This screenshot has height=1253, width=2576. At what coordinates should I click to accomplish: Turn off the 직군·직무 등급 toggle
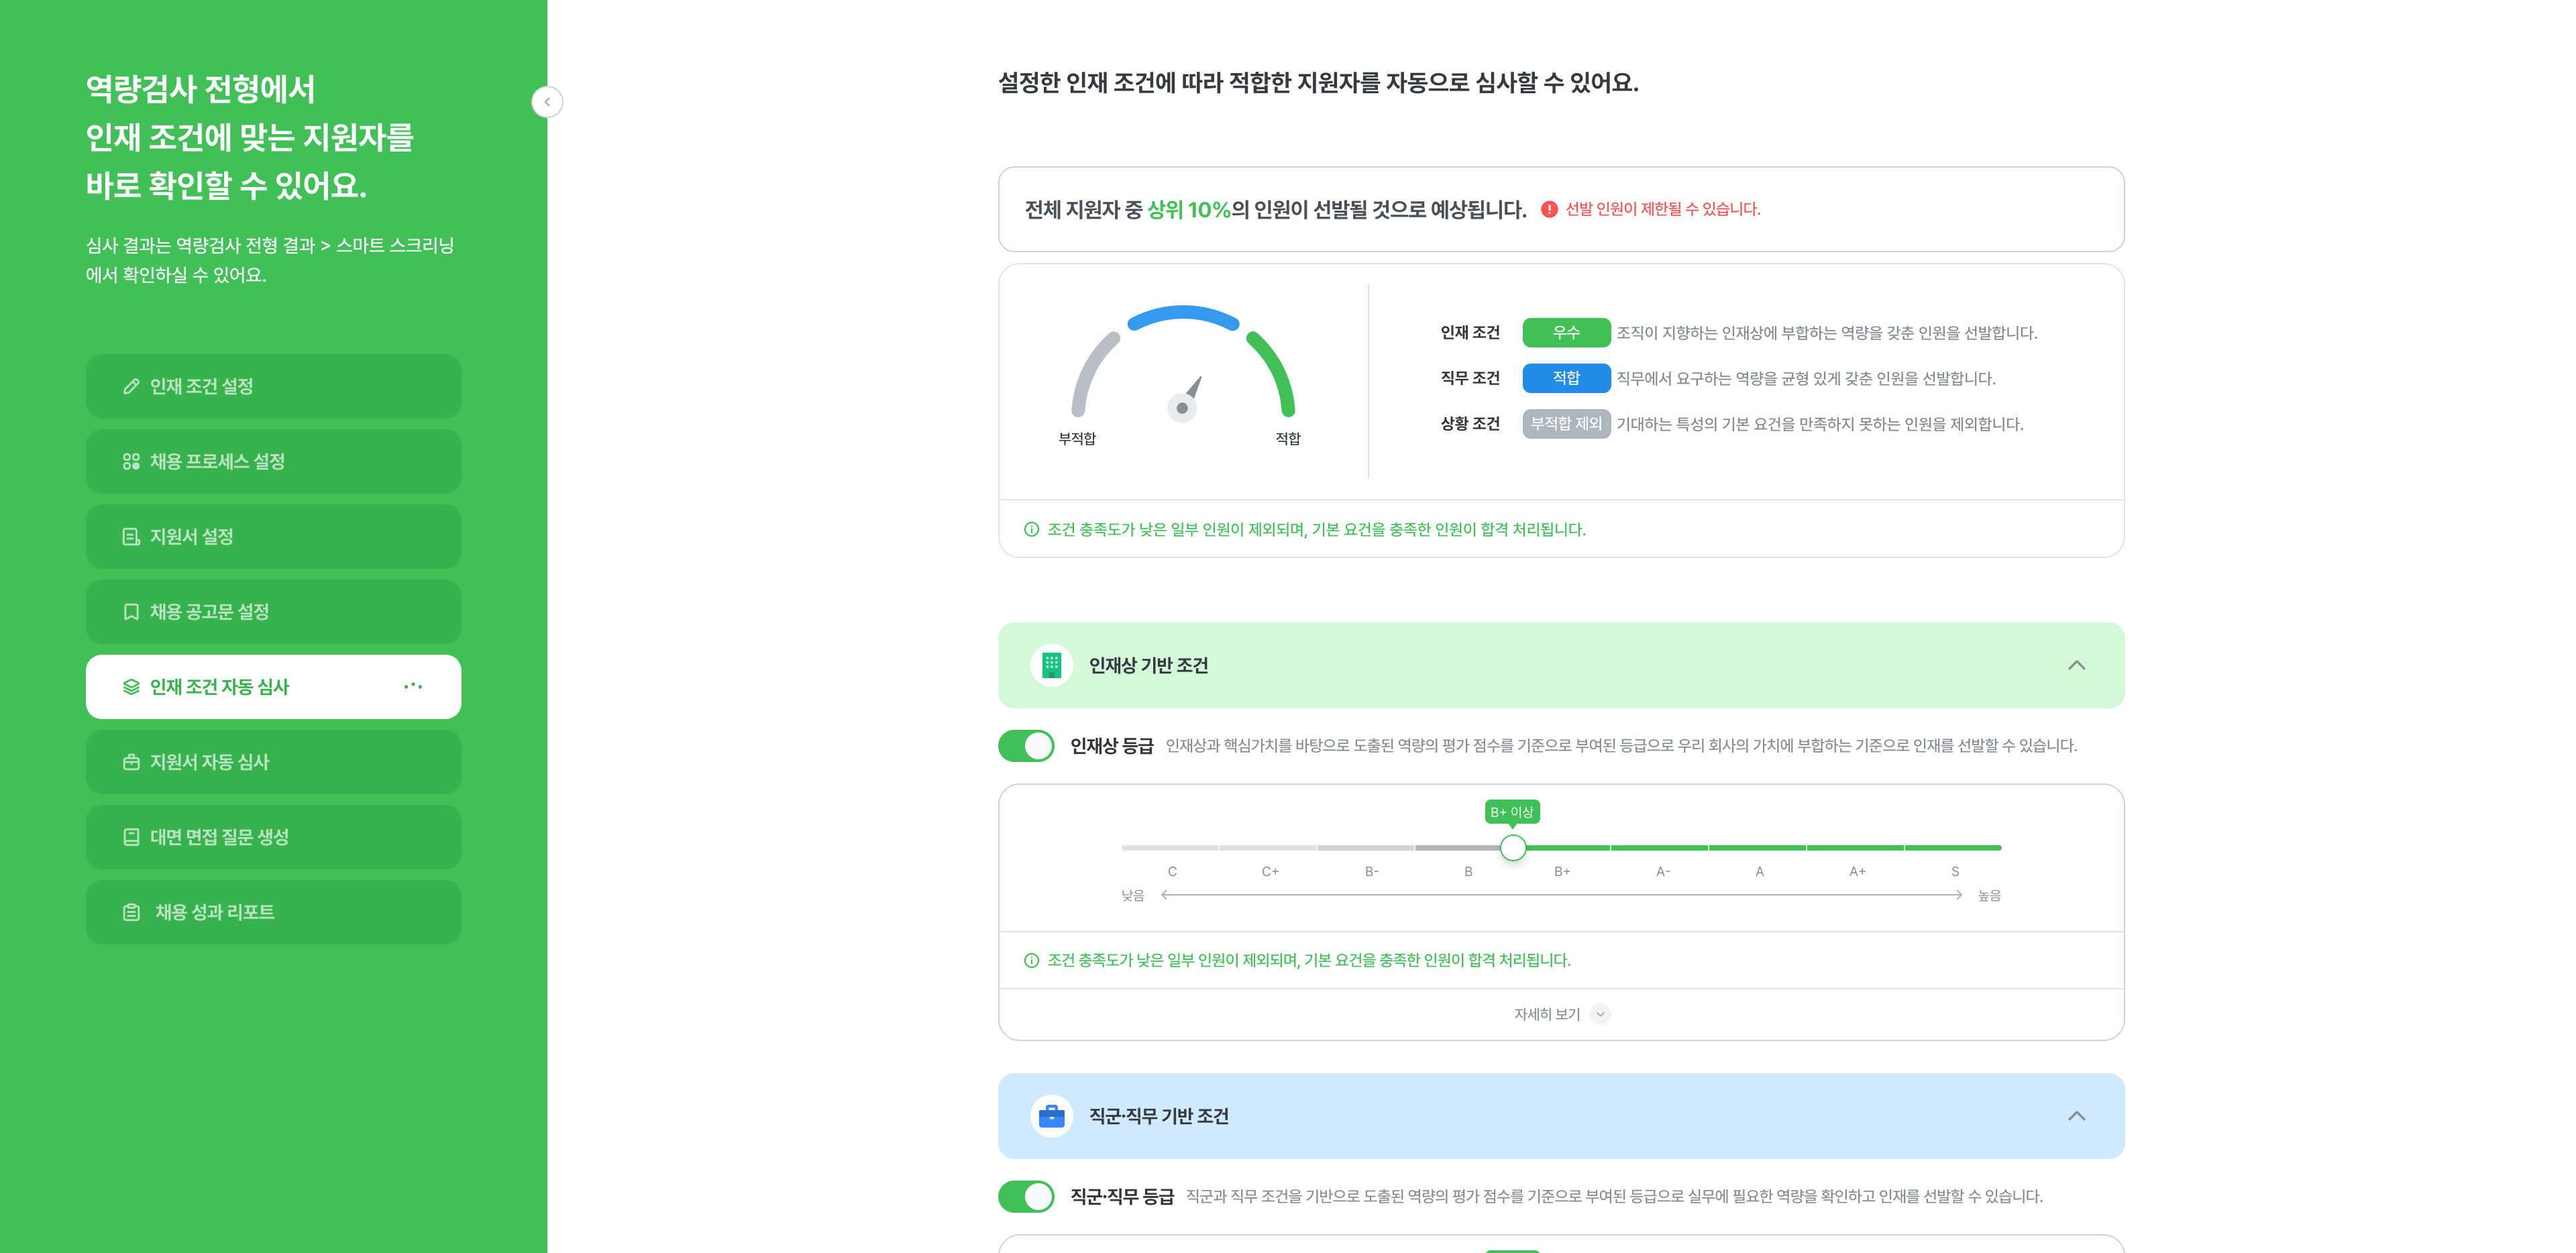pos(1026,1196)
